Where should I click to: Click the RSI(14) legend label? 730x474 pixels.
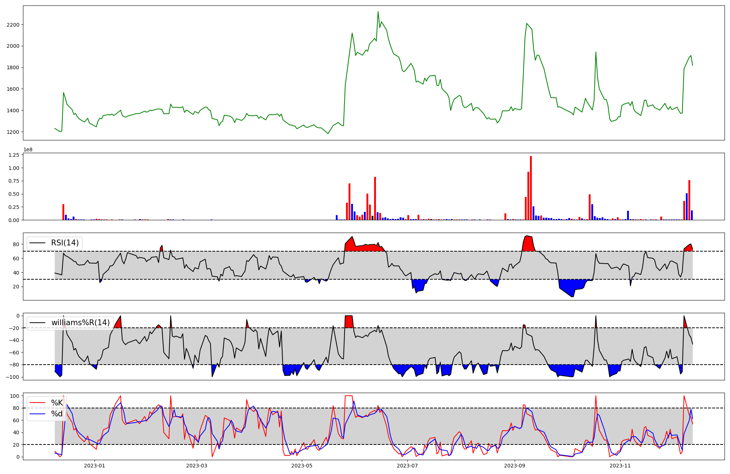65,243
